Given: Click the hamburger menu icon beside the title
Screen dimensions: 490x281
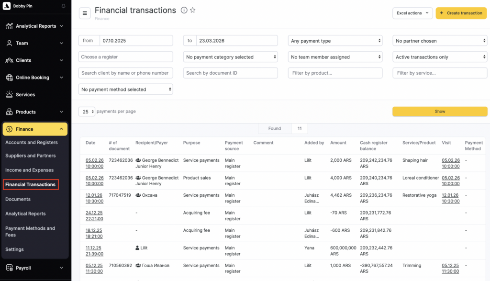Looking at the screenshot, I should [x=85, y=13].
